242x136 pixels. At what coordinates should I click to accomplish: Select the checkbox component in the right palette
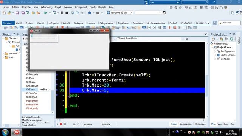149,28
